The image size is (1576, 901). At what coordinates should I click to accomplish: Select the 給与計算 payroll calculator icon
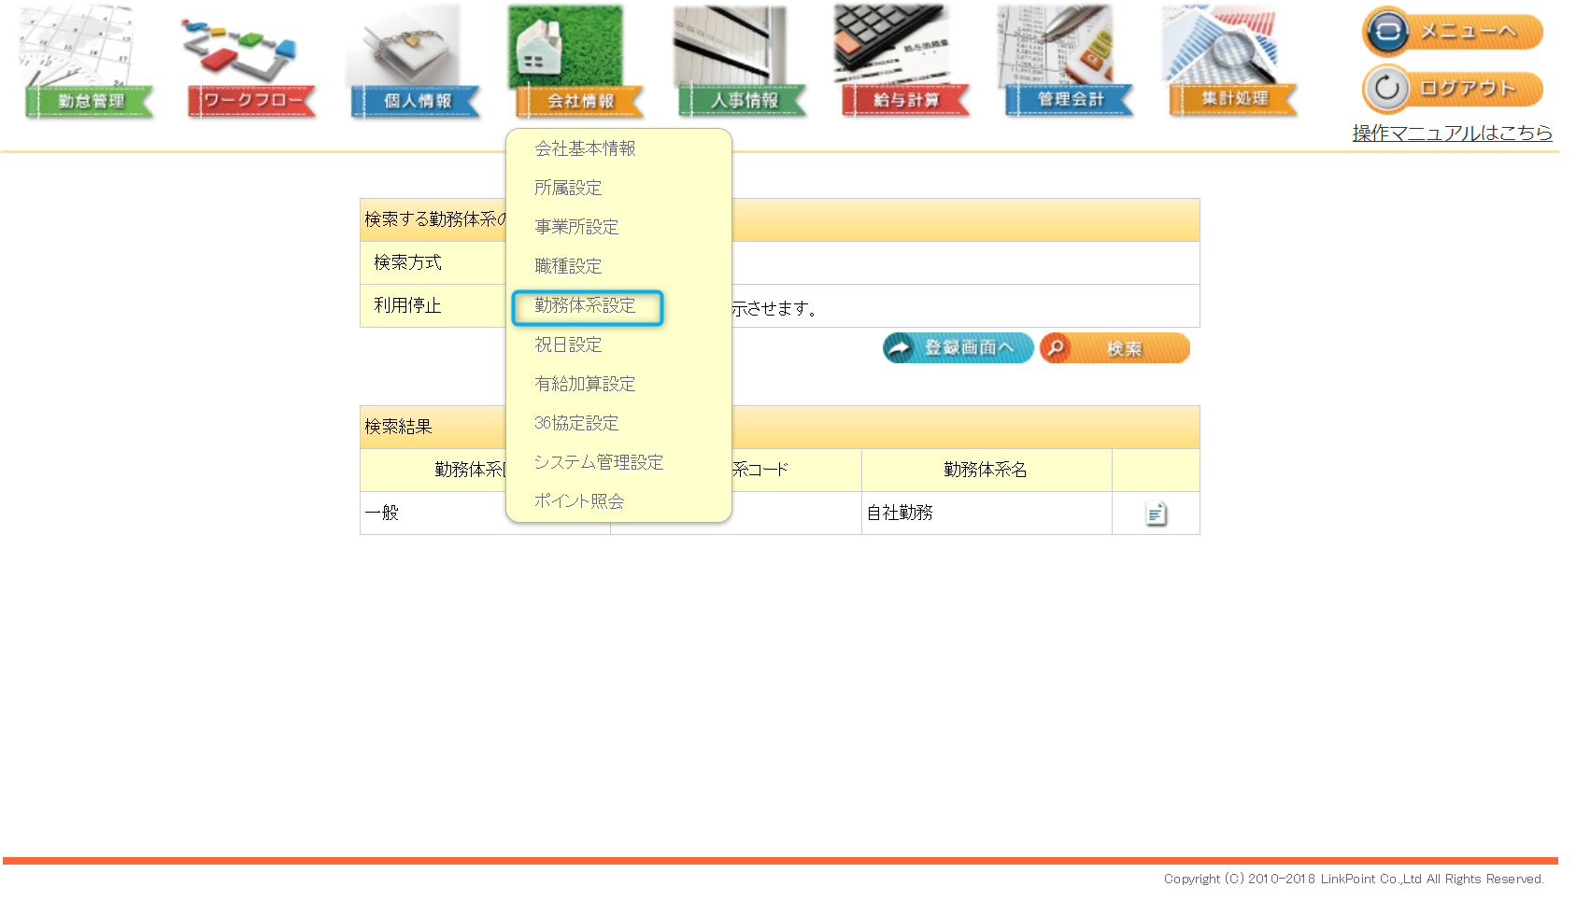coord(905,63)
